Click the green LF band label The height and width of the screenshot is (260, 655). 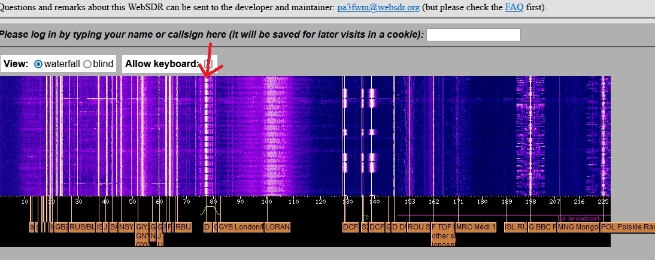pos(366,218)
